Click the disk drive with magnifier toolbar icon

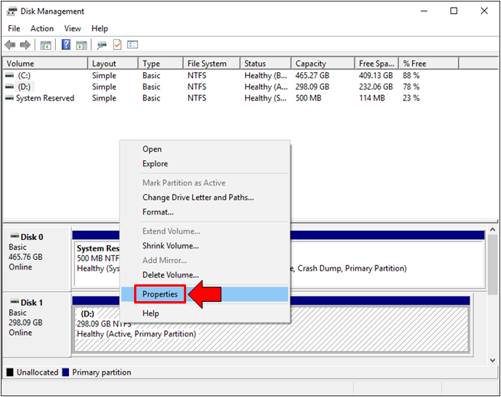102,45
